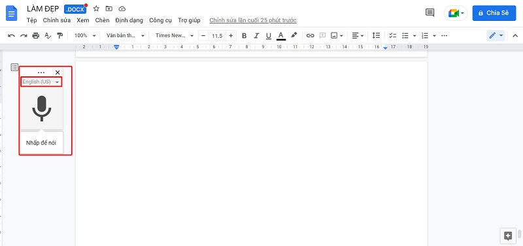
Task: Click the Explore button at bottom right
Action: [x=508, y=236]
